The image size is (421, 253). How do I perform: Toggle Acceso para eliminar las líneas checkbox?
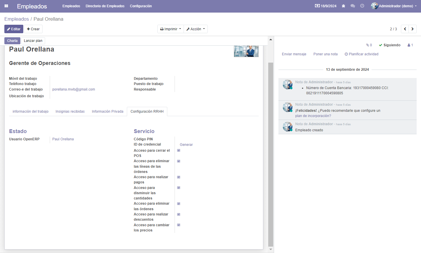(179, 161)
